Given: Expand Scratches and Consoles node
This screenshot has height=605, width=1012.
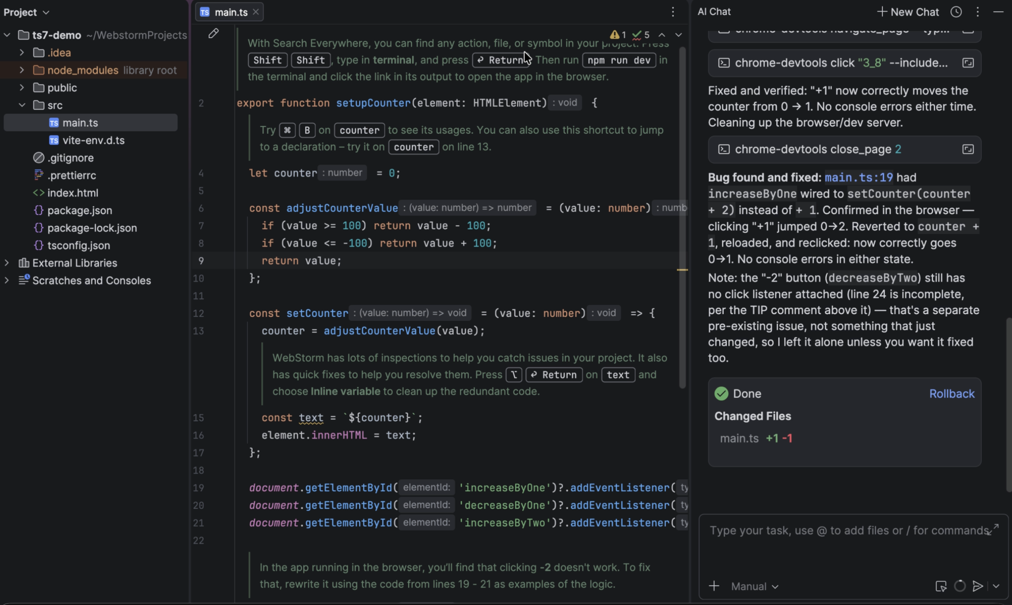Looking at the screenshot, I should click(x=7, y=280).
